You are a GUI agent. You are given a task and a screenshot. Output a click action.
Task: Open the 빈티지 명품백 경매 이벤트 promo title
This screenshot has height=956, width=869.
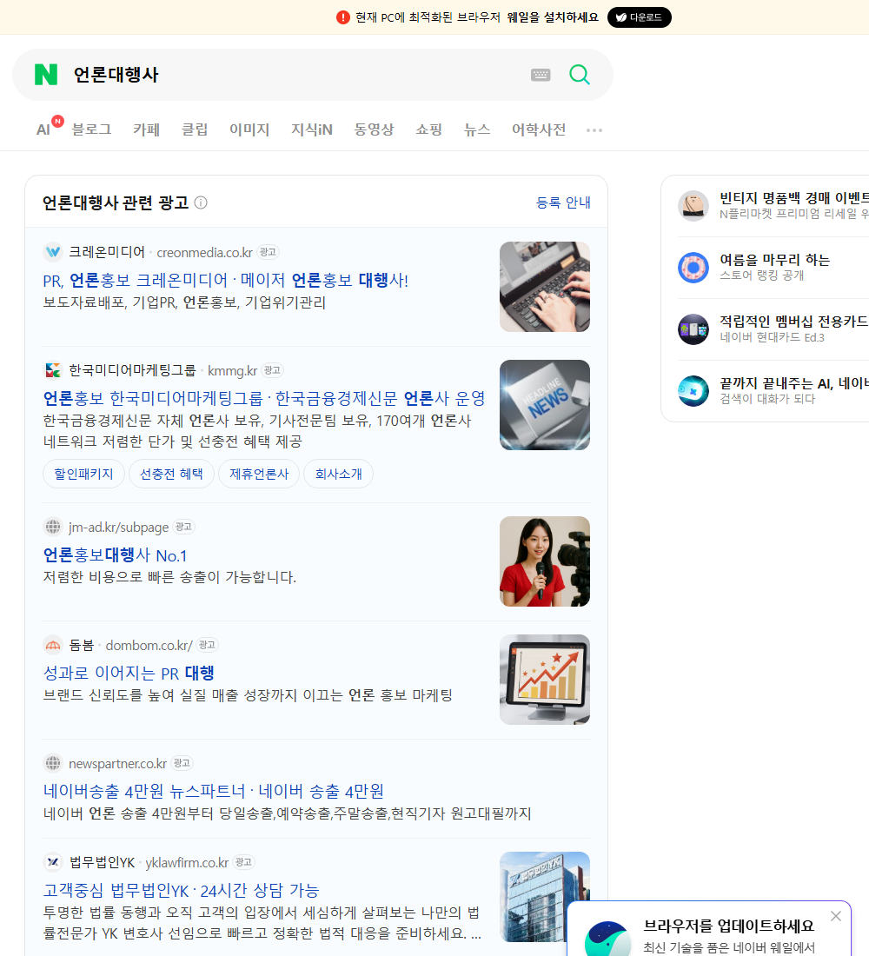pyautogui.click(x=794, y=198)
